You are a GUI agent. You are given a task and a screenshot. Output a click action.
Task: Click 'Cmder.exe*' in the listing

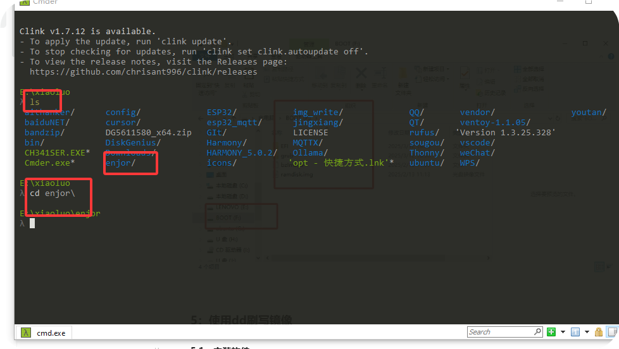(50, 163)
